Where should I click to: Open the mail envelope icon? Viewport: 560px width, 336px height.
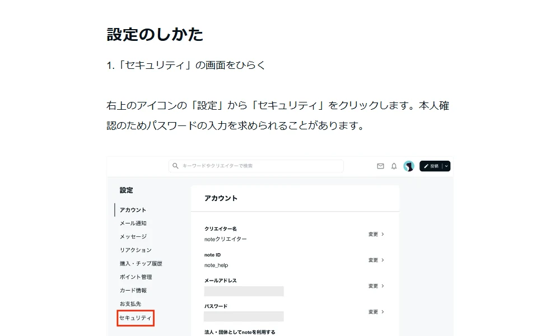(380, 166)
